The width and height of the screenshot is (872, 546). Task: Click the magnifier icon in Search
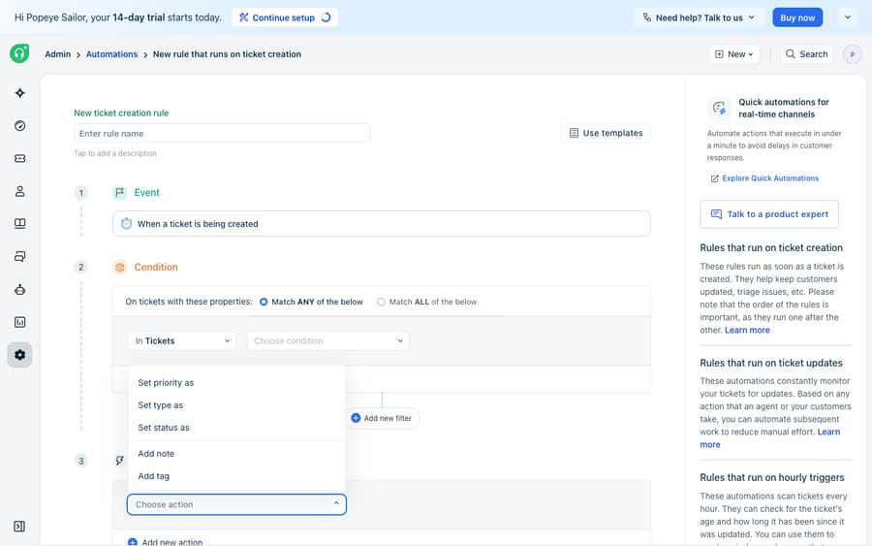(791, 54)
